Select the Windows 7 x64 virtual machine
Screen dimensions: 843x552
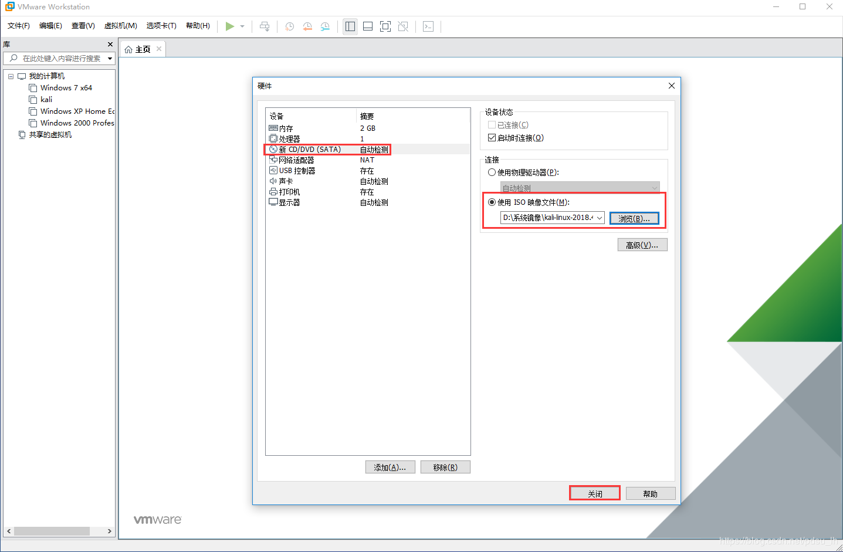pyautogui.click(x=66, y=88)
